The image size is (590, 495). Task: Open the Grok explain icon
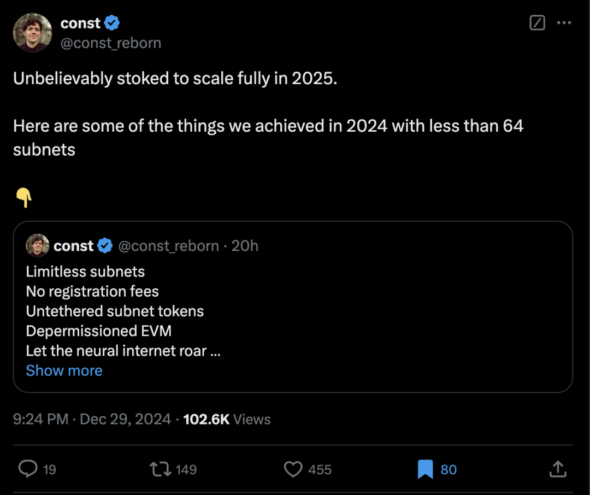(538, 23)
